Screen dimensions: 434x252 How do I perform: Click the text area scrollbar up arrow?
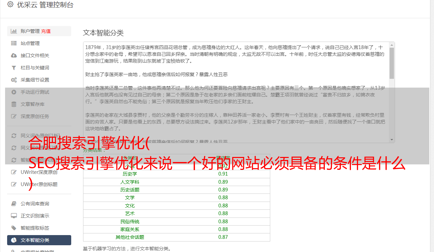392,45
